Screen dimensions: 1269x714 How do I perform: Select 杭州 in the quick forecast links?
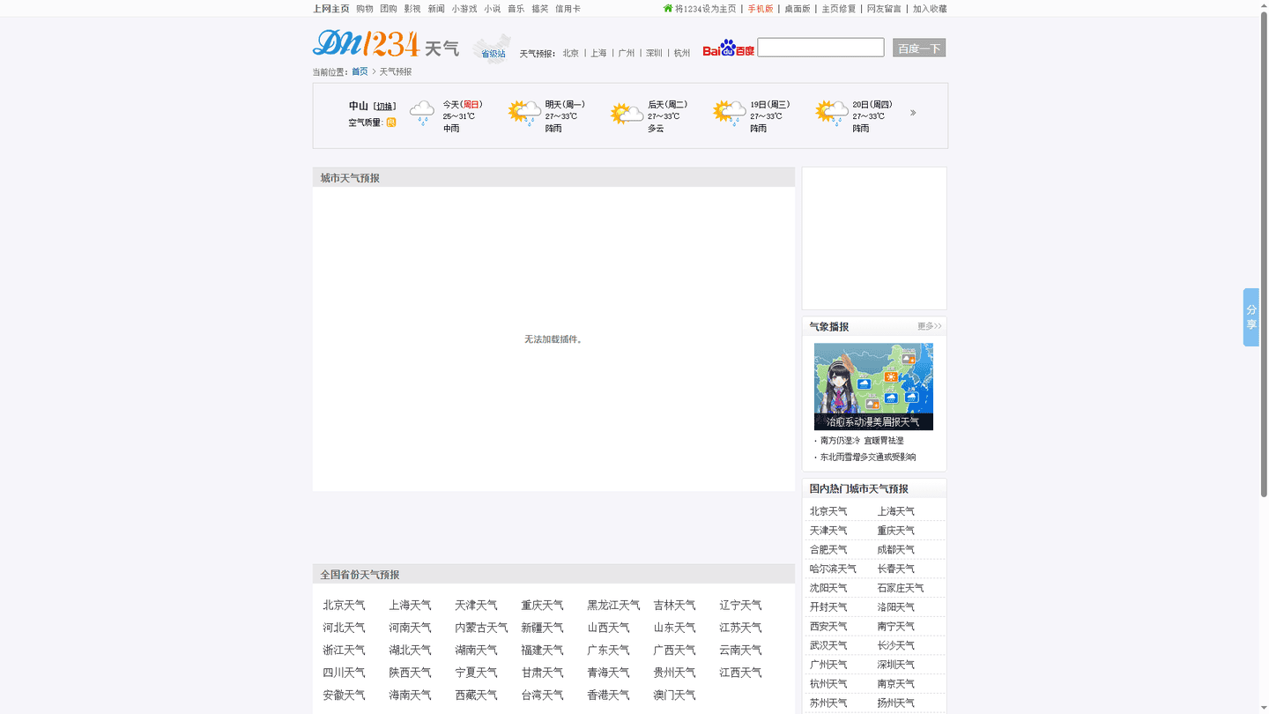pos(682,54)
